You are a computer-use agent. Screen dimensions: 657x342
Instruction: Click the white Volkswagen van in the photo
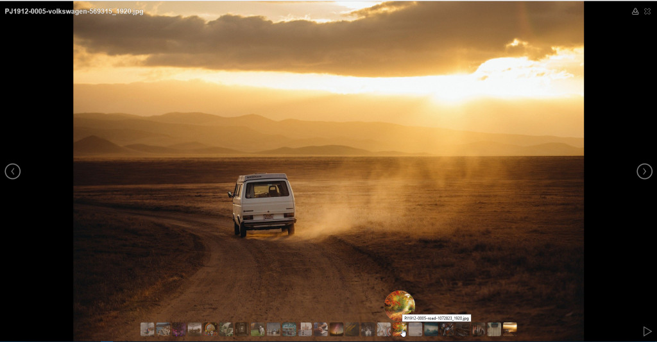point(263,204)
